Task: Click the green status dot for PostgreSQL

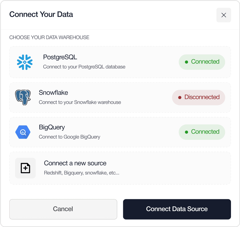Action: [186, 62]
